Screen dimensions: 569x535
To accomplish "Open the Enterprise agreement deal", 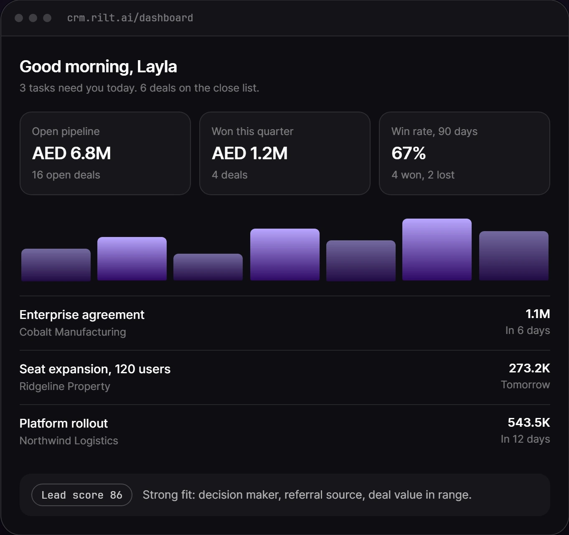I will (285, 323).
